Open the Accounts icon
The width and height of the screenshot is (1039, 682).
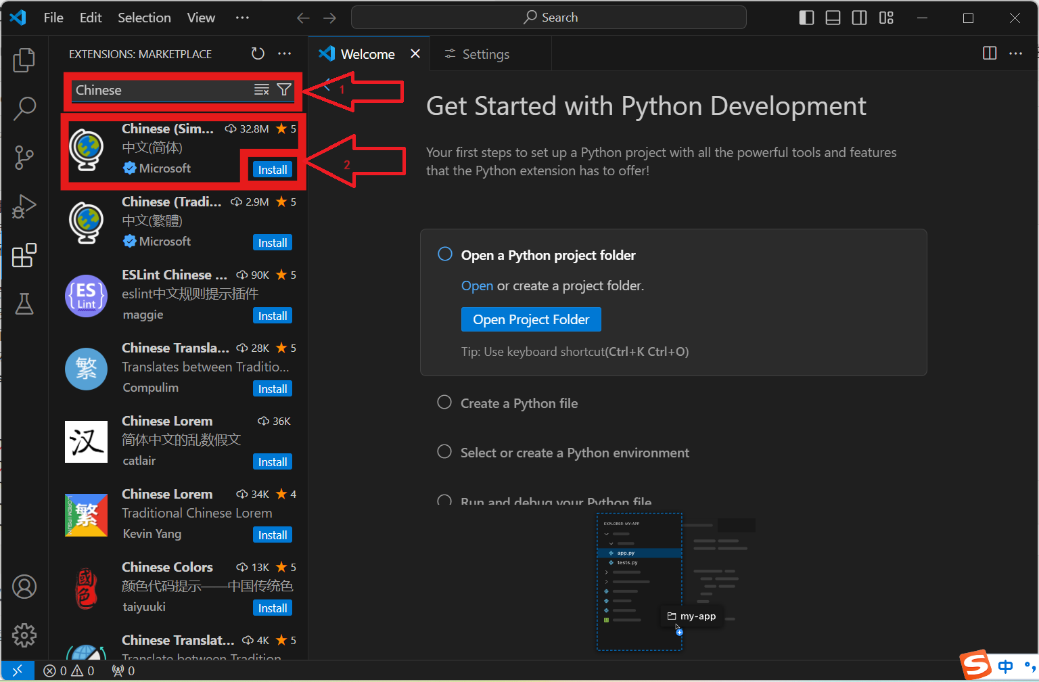click(24, 587)
